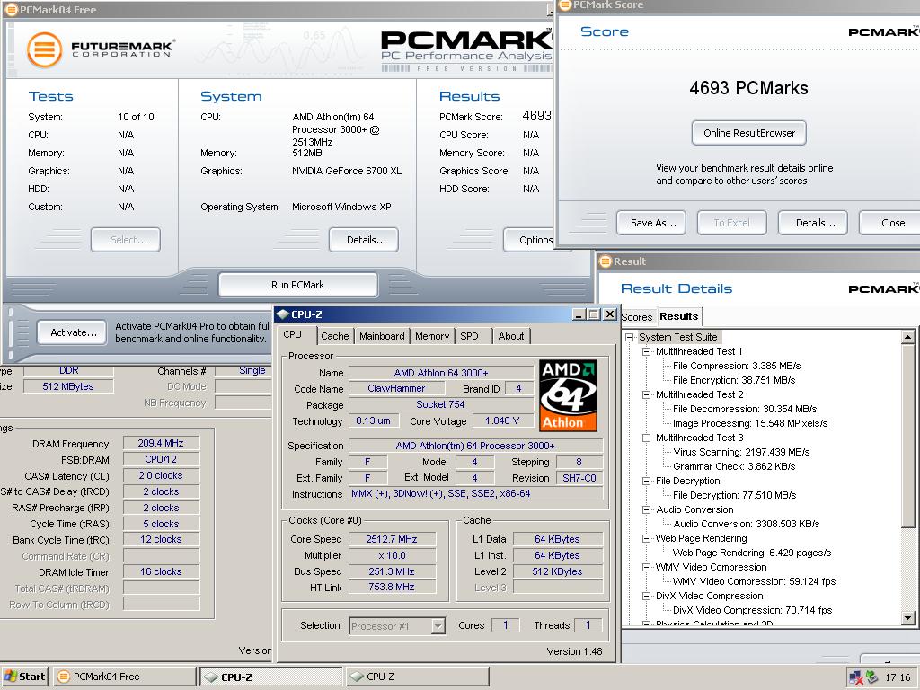Image resolution: width=920 pixels, height=690 pixels.
Task: Switch to the Cache tab in CPU-Z
Action: (x=334, y=336)
